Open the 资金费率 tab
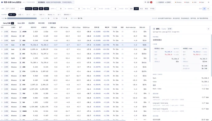 [x=31, y=23]
